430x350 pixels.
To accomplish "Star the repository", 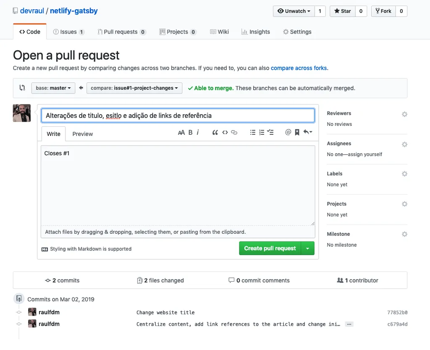I will [343, 11].
